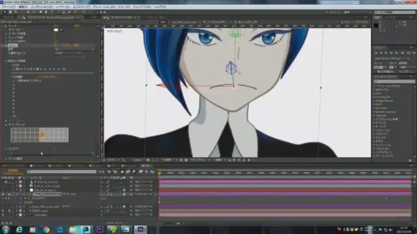
Task: Select the Zoom magnifier tool
Action: tap(16, 12)
